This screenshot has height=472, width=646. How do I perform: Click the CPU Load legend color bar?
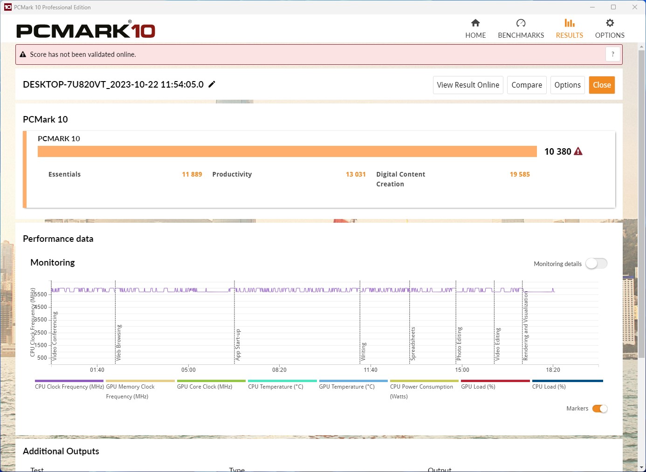pyautogui.click(x=567, y=381)
